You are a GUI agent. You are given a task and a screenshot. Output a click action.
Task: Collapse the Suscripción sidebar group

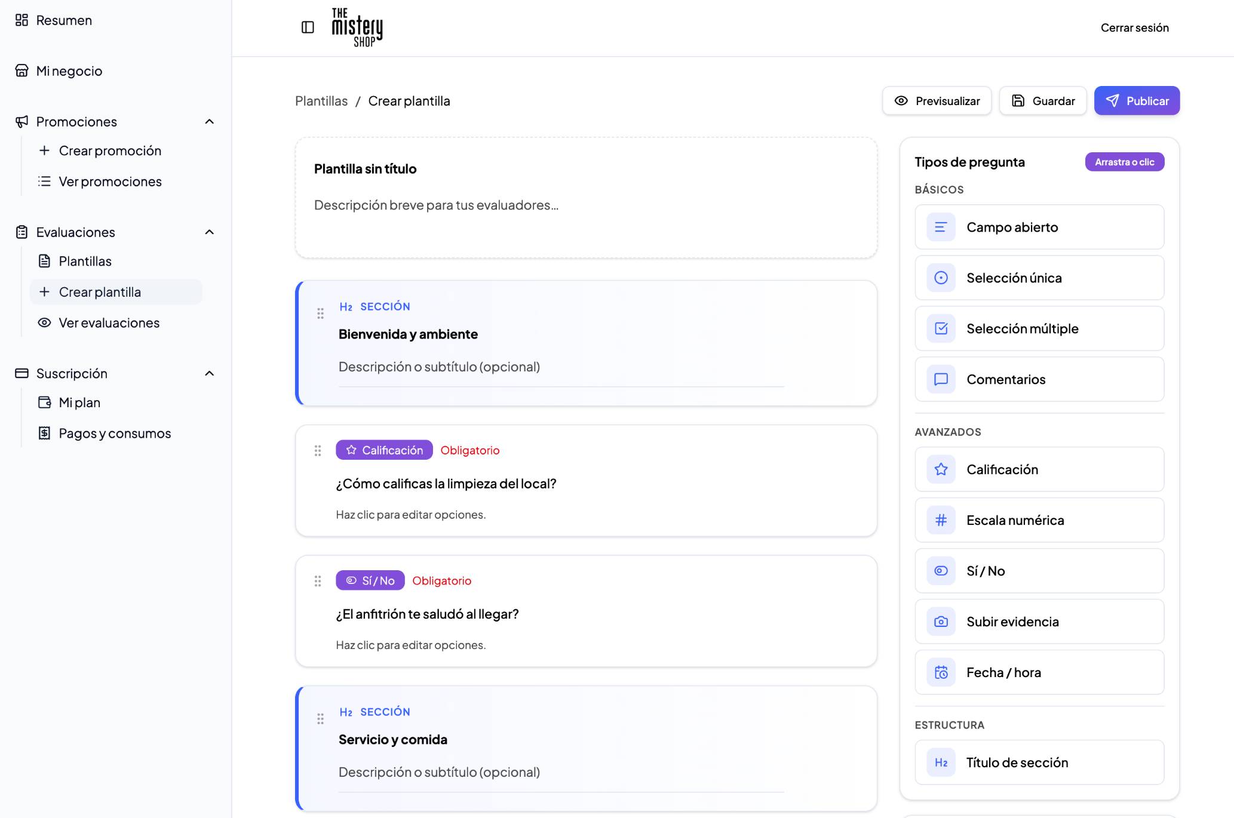coord(210,374)
